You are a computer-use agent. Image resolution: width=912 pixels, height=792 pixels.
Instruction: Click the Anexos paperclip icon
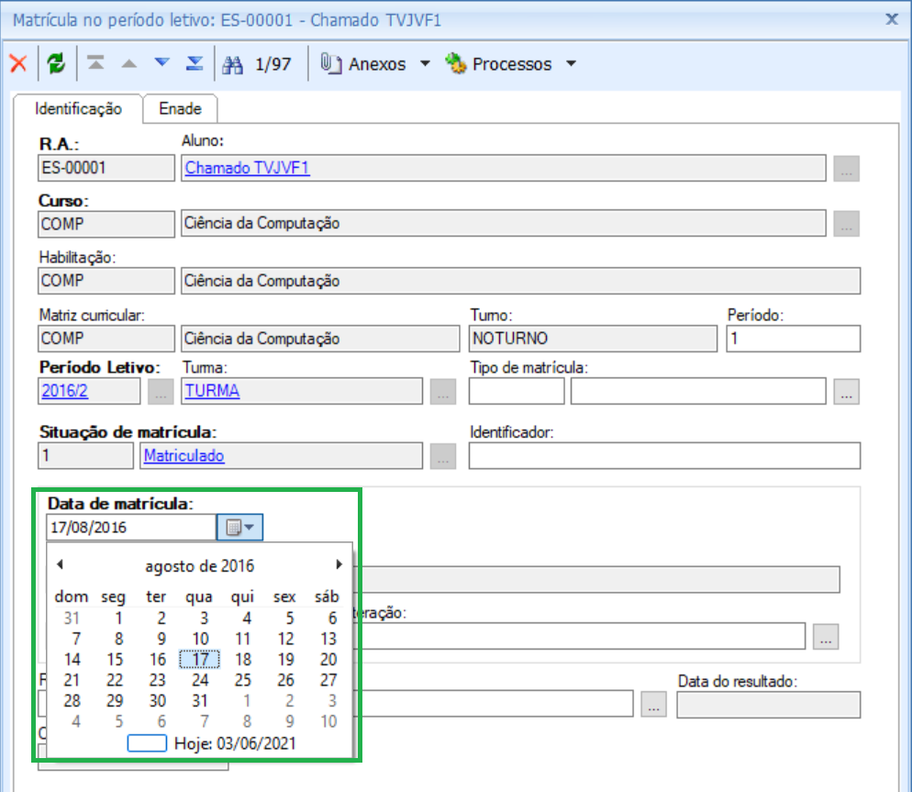[x=331, y=62]
